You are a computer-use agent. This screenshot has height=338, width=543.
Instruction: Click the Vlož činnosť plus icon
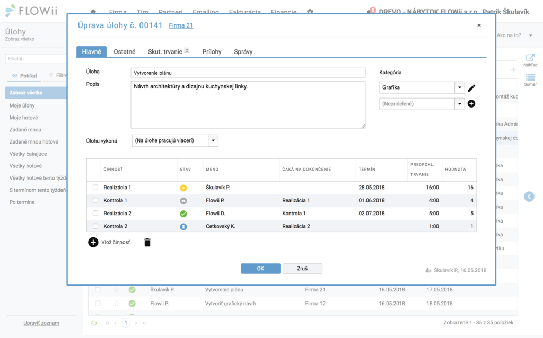coord(93,242)
